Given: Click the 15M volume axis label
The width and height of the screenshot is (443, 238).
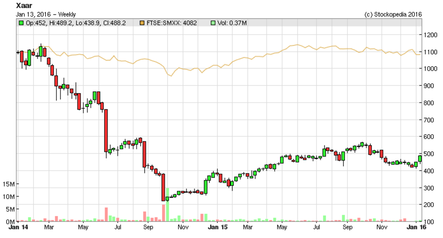Looking at the screenshot, I should (8, 184).
